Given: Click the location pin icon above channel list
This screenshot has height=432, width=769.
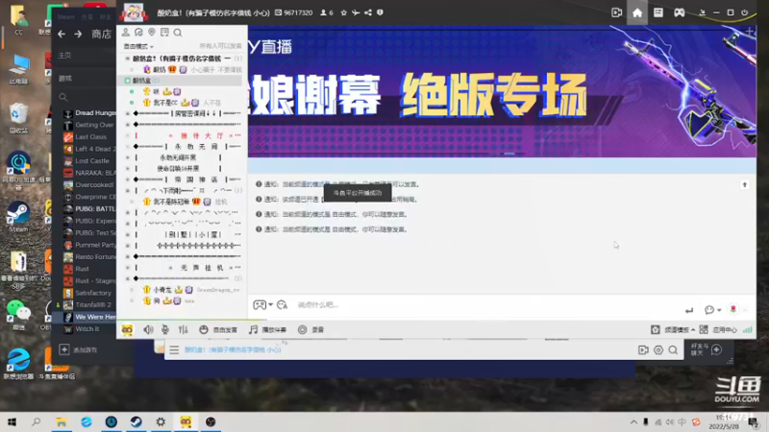Looking at the screenshot, I should pos(152,33).
